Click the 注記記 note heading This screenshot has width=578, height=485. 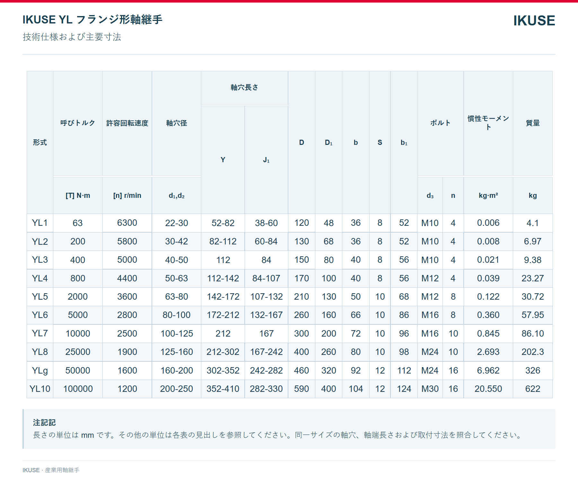tap(44, 423)
